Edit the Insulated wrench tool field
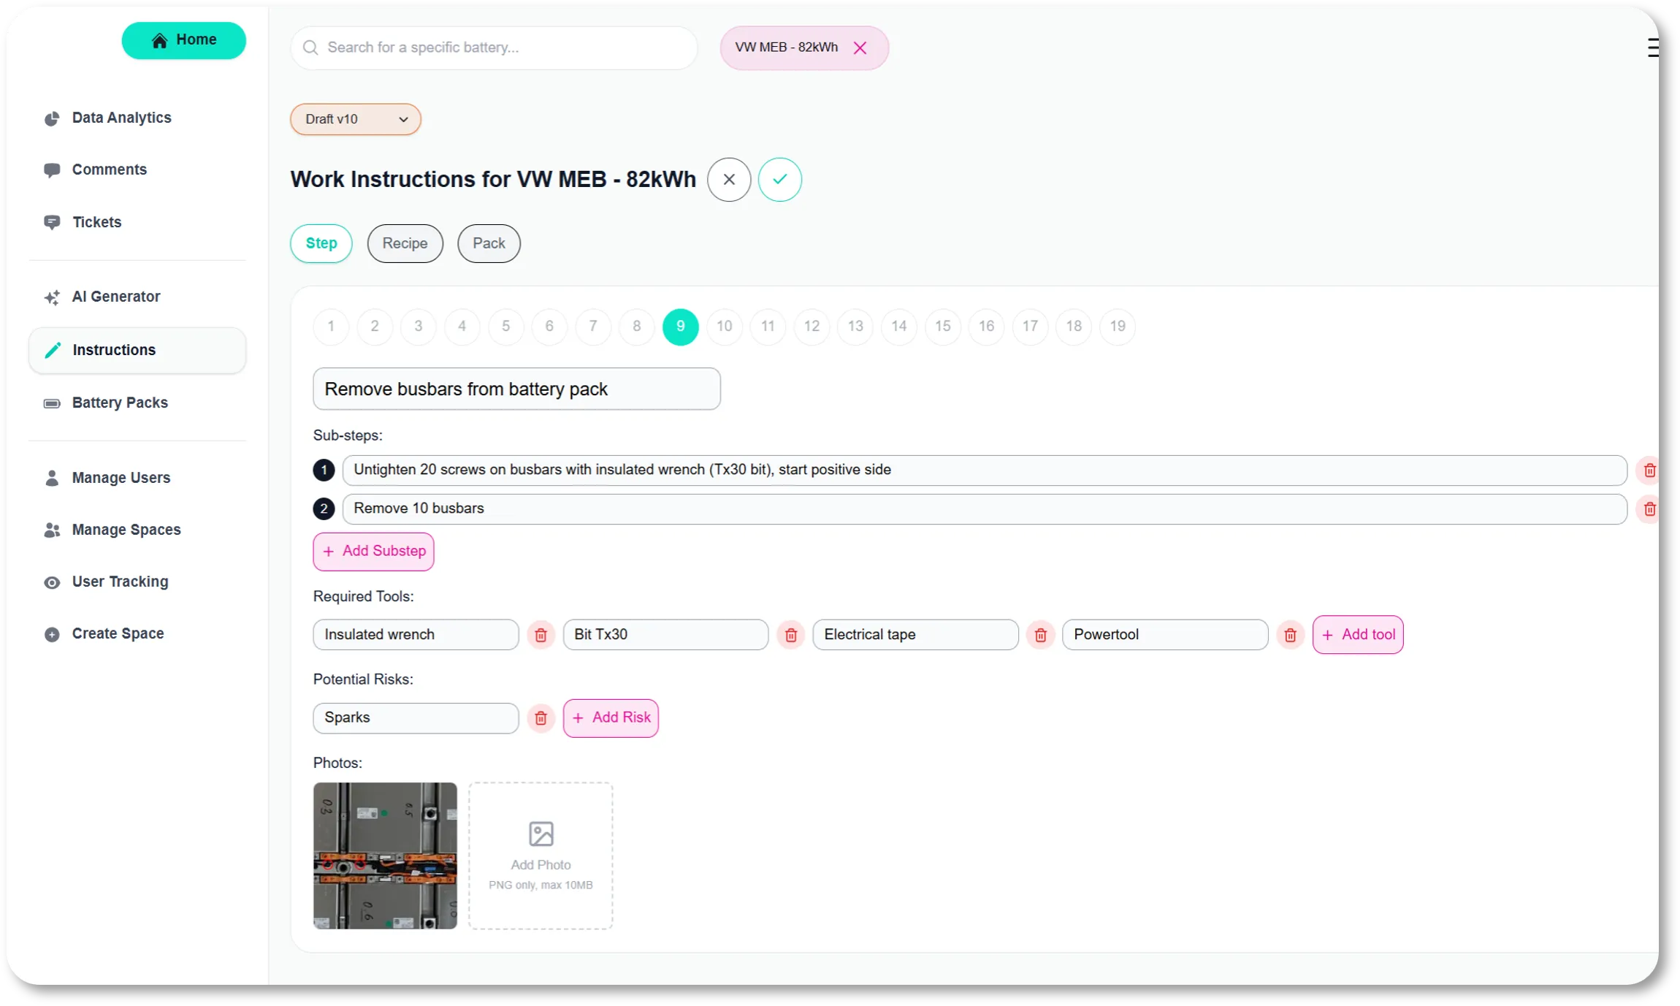The image size is (1680, 1006). coord(416,635)
